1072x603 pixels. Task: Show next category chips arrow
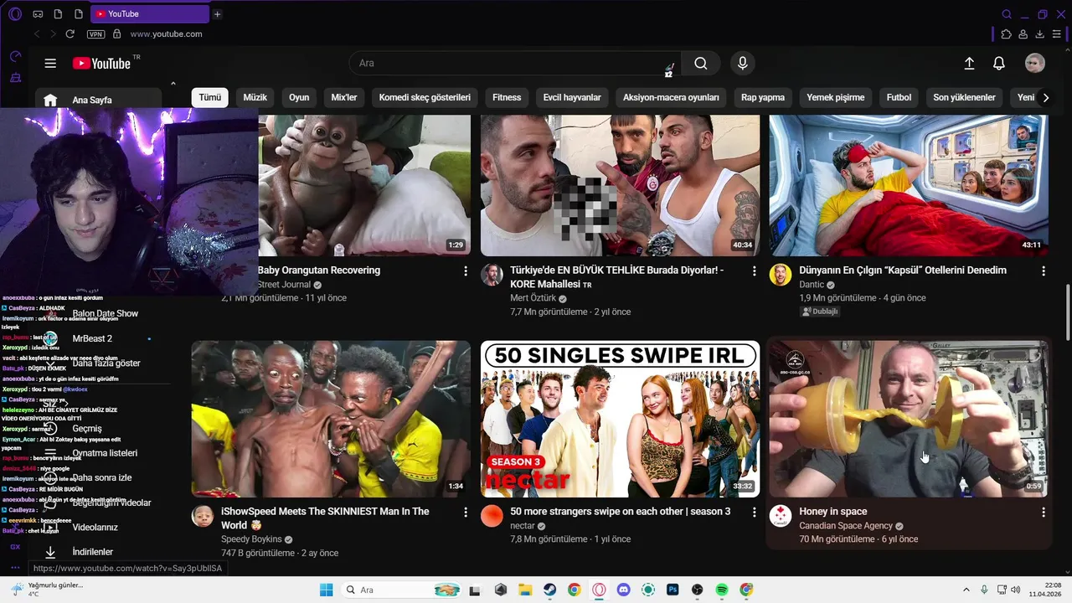click(x=1045, y=98)
